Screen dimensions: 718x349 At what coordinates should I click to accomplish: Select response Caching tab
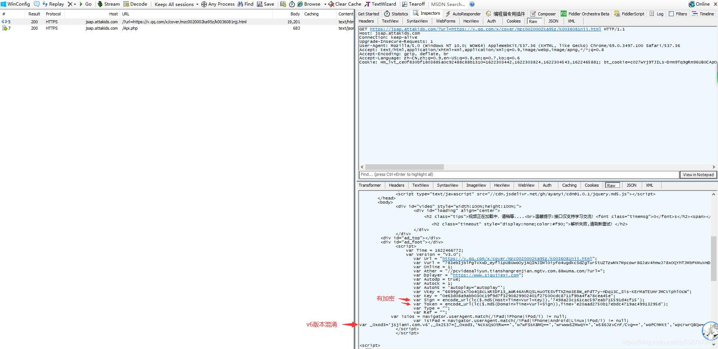pyautogui.click(x=569, y=185)
